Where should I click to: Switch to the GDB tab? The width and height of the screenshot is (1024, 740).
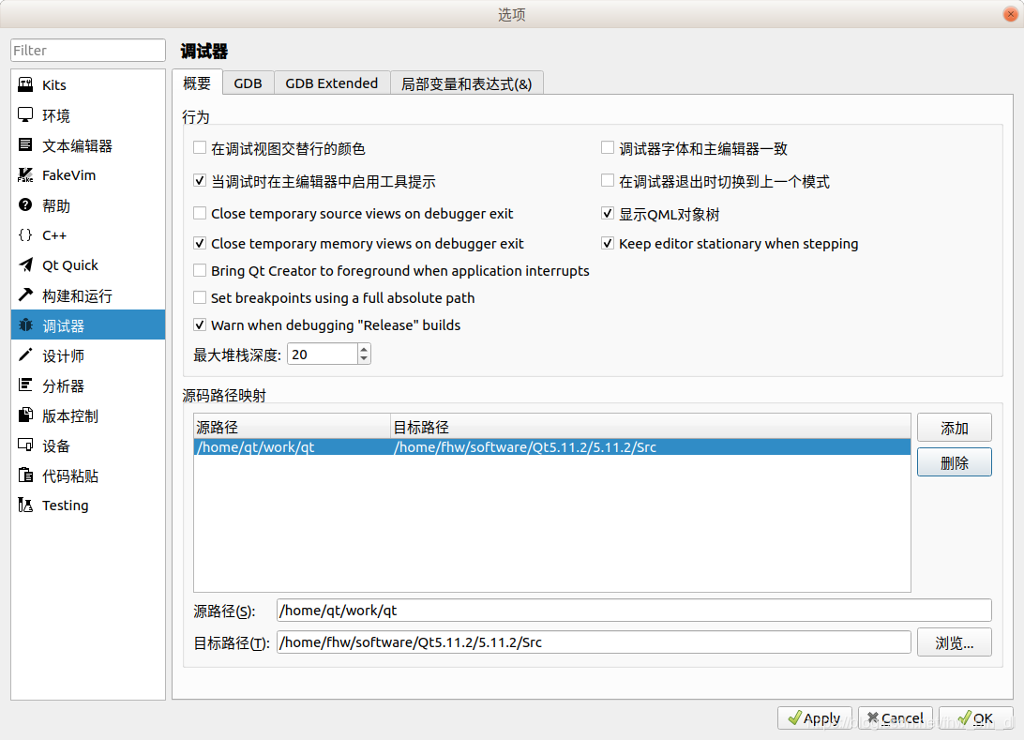(248, 83)
